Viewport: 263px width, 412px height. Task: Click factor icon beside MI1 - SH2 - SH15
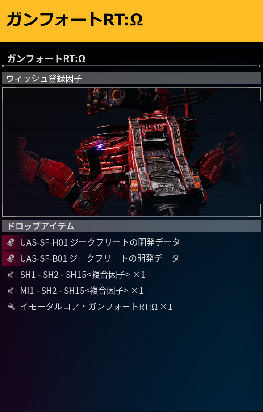(x=11, y=291)
